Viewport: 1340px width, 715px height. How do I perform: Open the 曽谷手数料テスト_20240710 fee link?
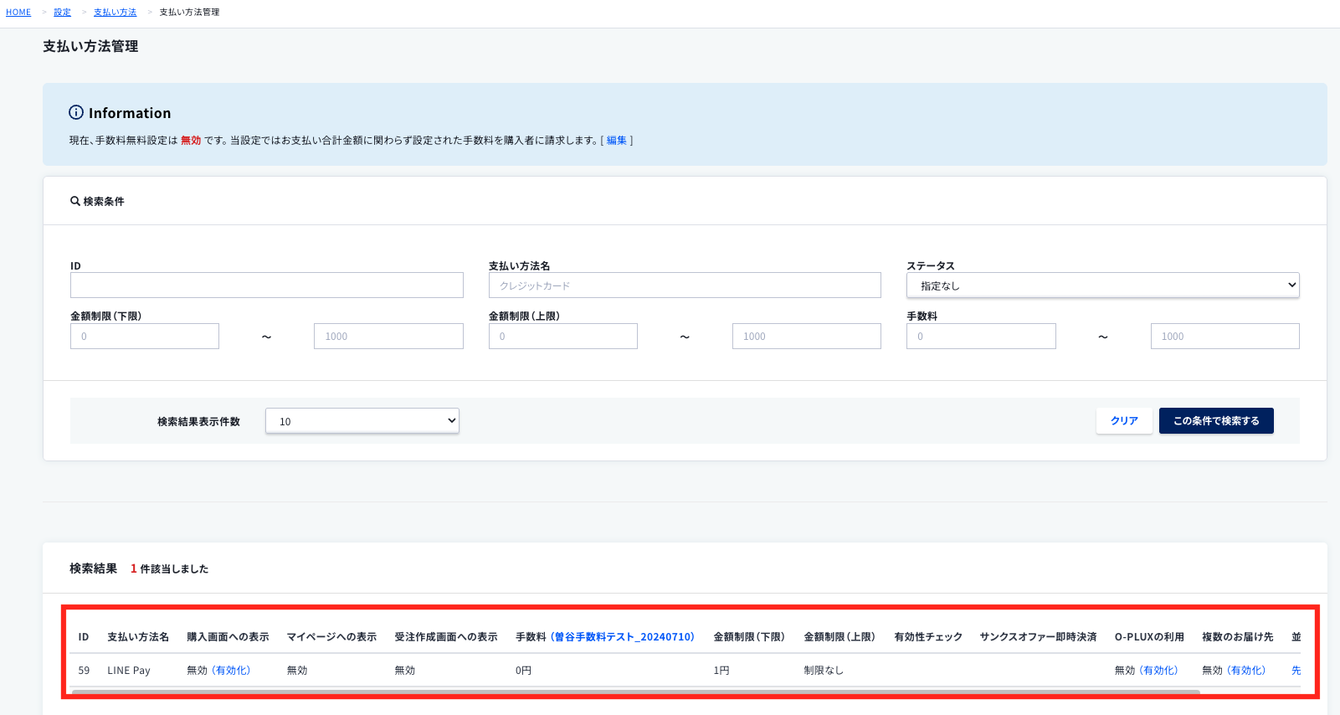click(623, 637)
